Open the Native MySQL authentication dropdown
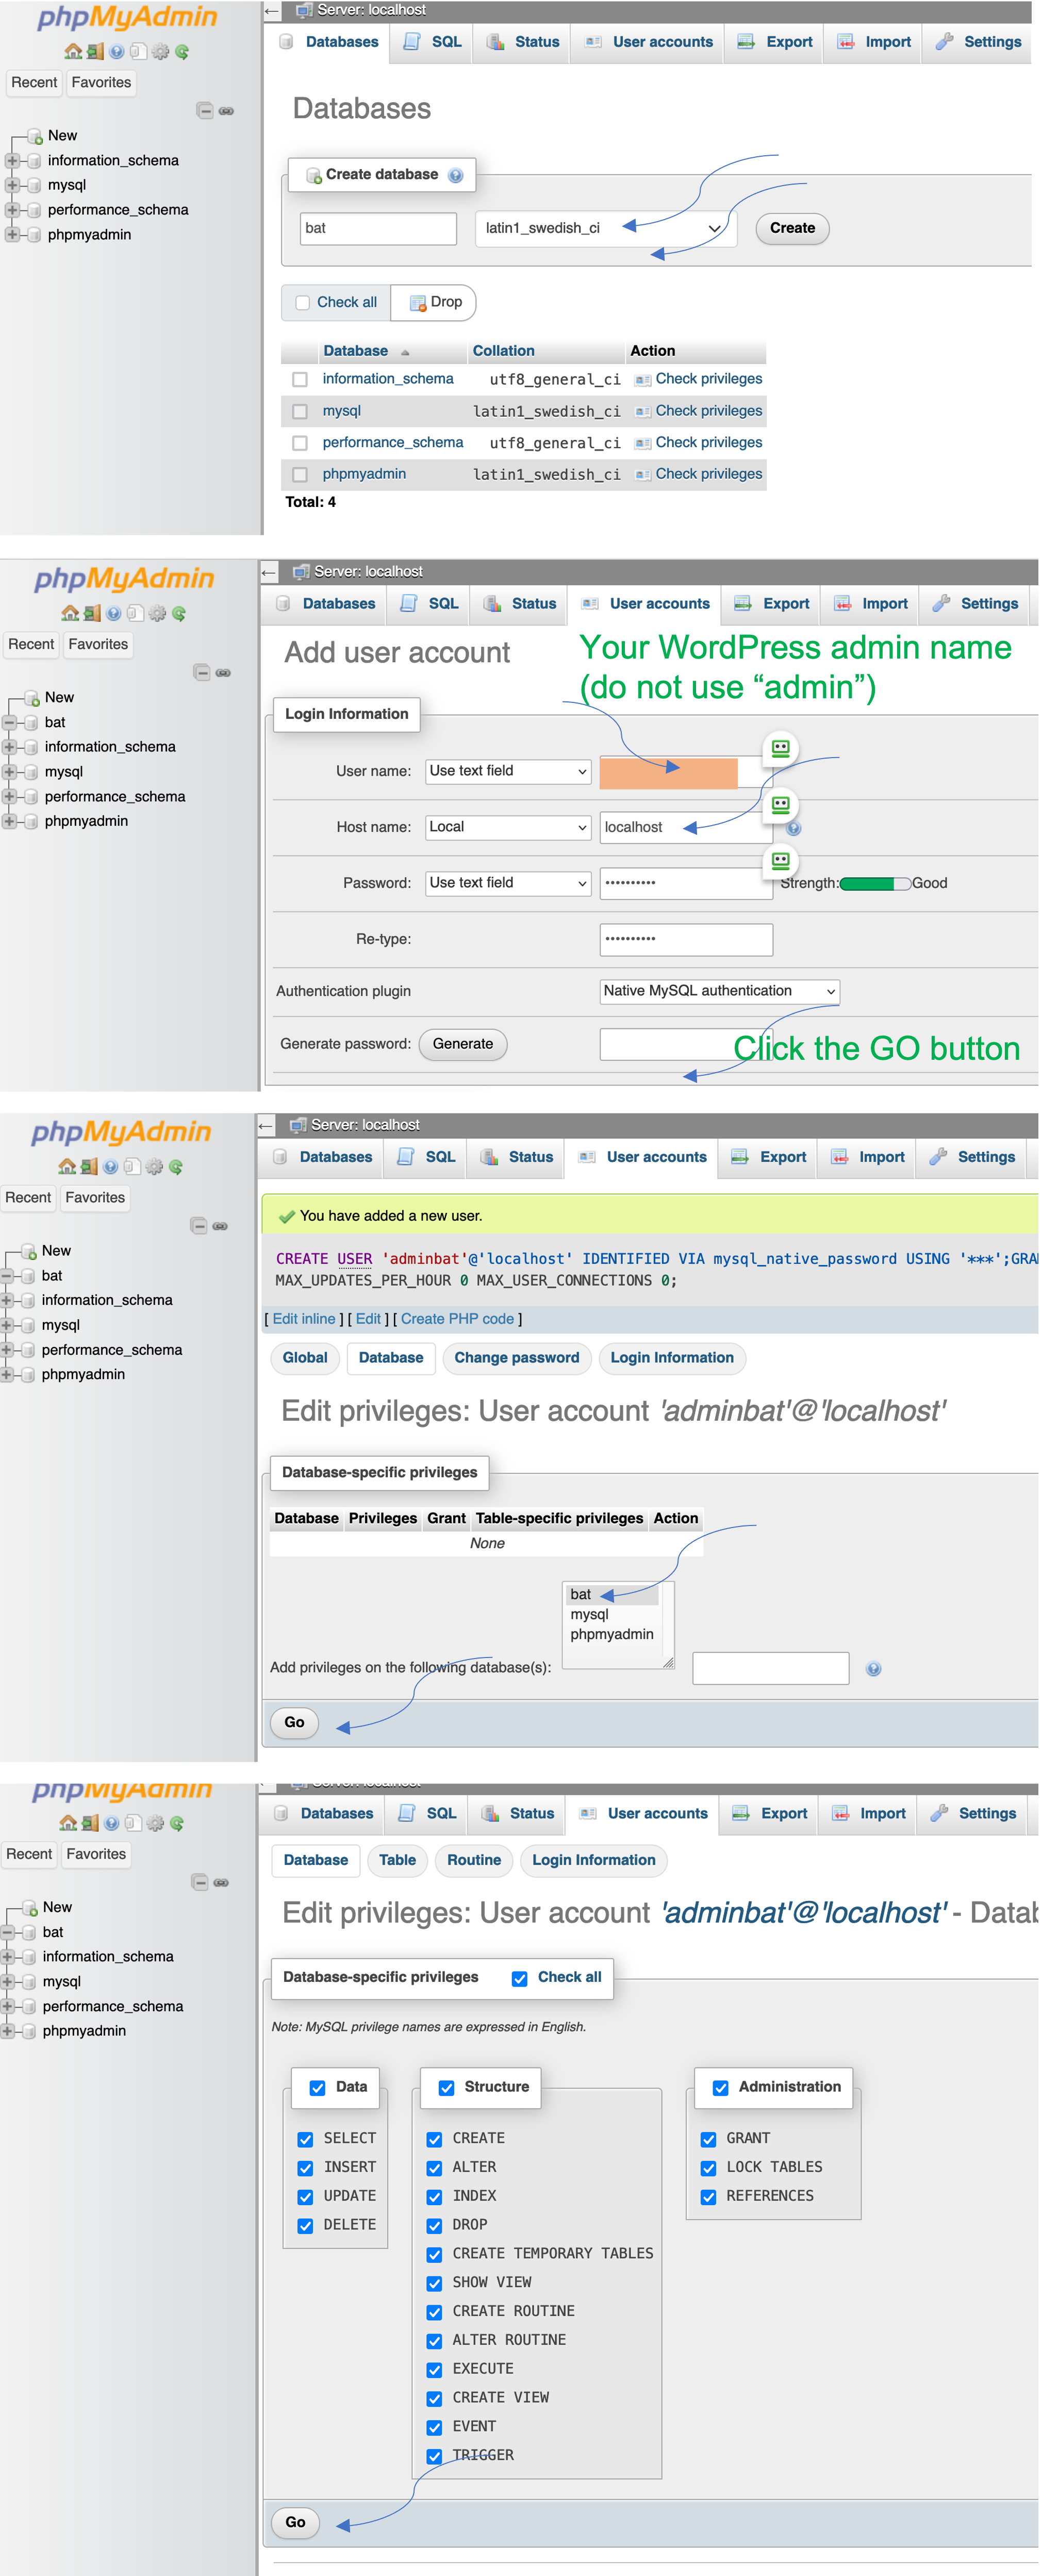 click(720, 991)
